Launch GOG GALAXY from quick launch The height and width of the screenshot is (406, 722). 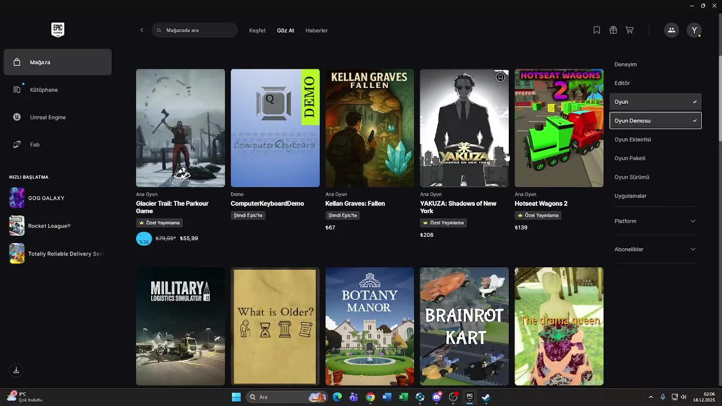(58, 198)
